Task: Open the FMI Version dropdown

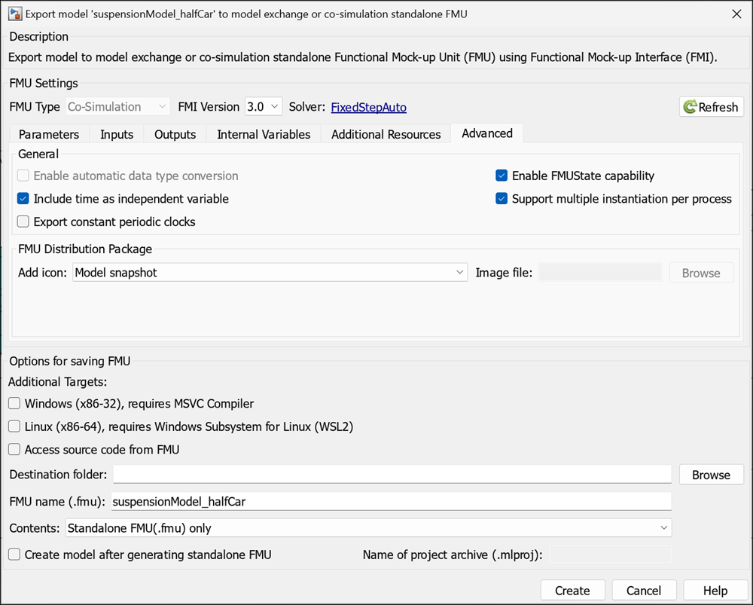Action: click(263, 106)
